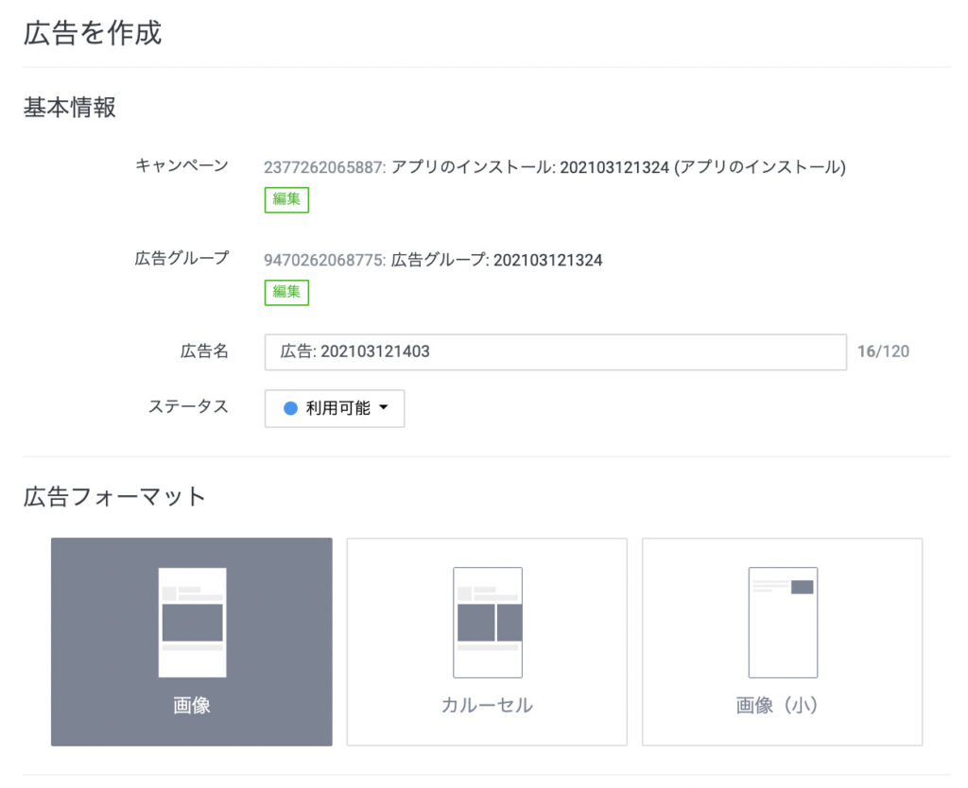Screen dimensions: 968x788
Task: Click the カルーセル card preview graphic
Action: coord(487,622)
